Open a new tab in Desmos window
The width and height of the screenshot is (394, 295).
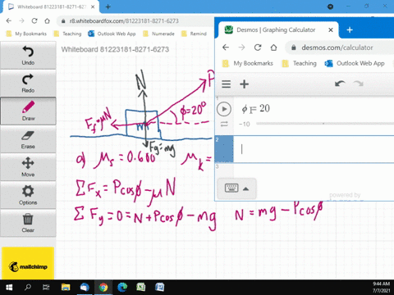pyautogui.click(x=350, y=29)
